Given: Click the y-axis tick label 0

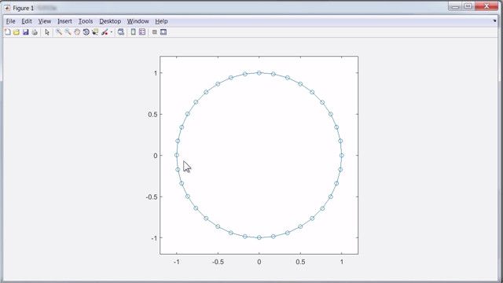Looking at the screenshot, I should click(x=156, y=156).
